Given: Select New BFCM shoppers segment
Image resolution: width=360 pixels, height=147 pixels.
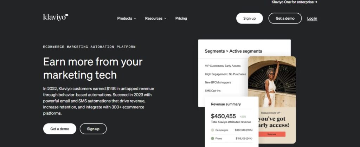Looking at the screenshot, I should [218, 82].
